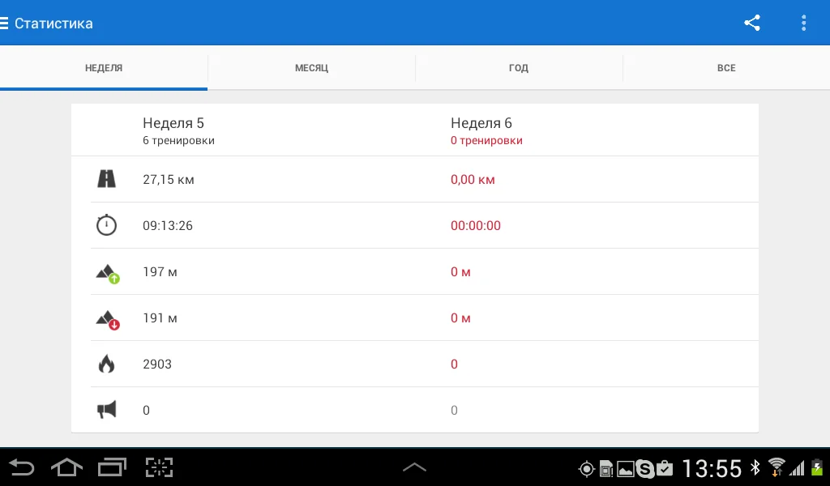Screen dimensions: 830x486
Task: Expand the bottom bar up-chevron
Action: pyautogui.click(x=414, y=467)
